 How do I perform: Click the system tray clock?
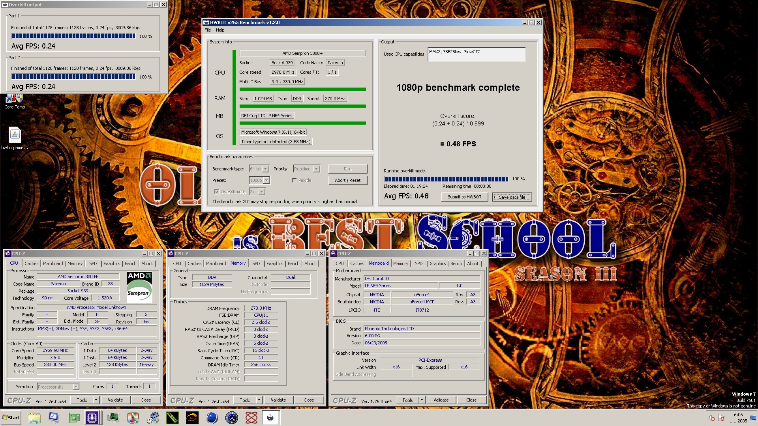click(x=738, y=418)
